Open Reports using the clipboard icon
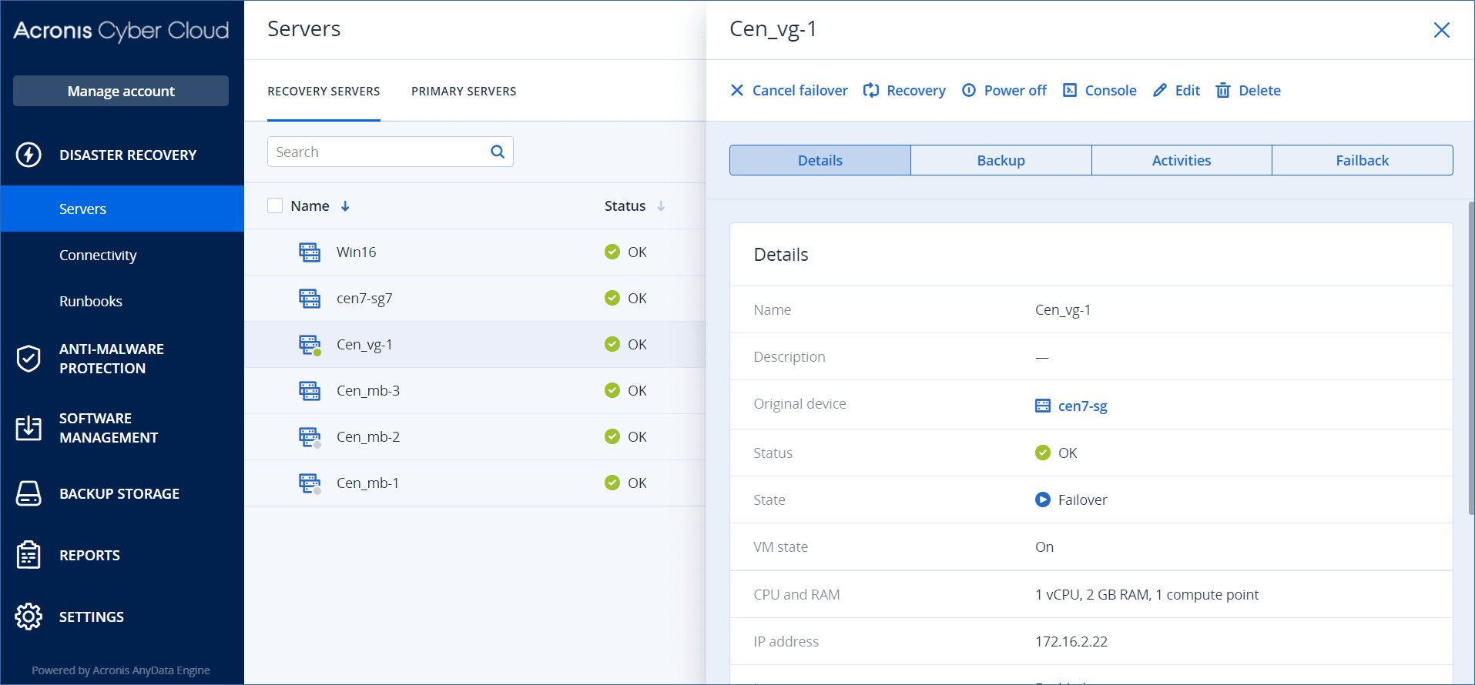 pos(28,555)
